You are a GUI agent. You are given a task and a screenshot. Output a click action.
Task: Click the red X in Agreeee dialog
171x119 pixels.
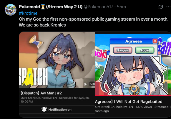tap(155, 41)
